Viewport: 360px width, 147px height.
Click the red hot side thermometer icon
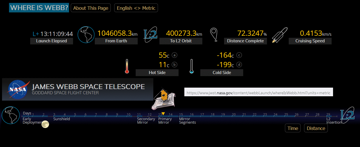(x=127, y=66)
